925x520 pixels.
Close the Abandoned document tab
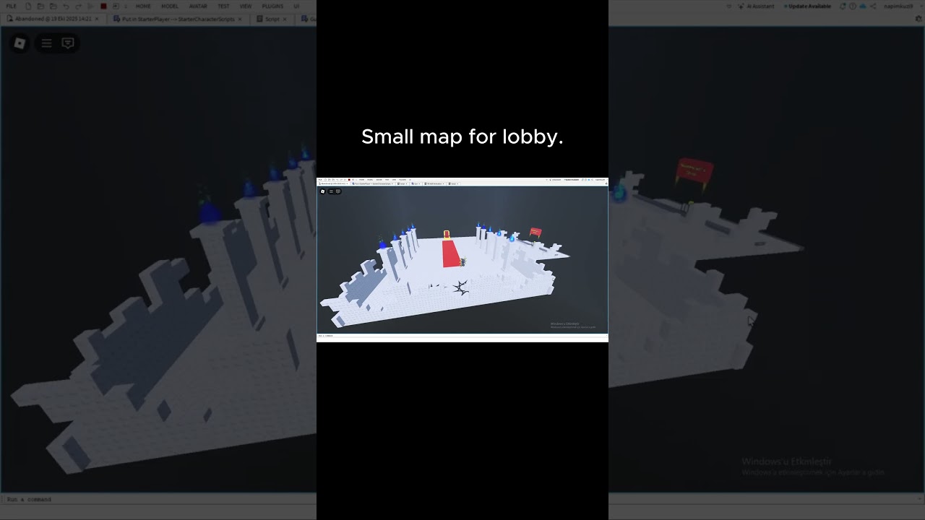coord(97,19)
